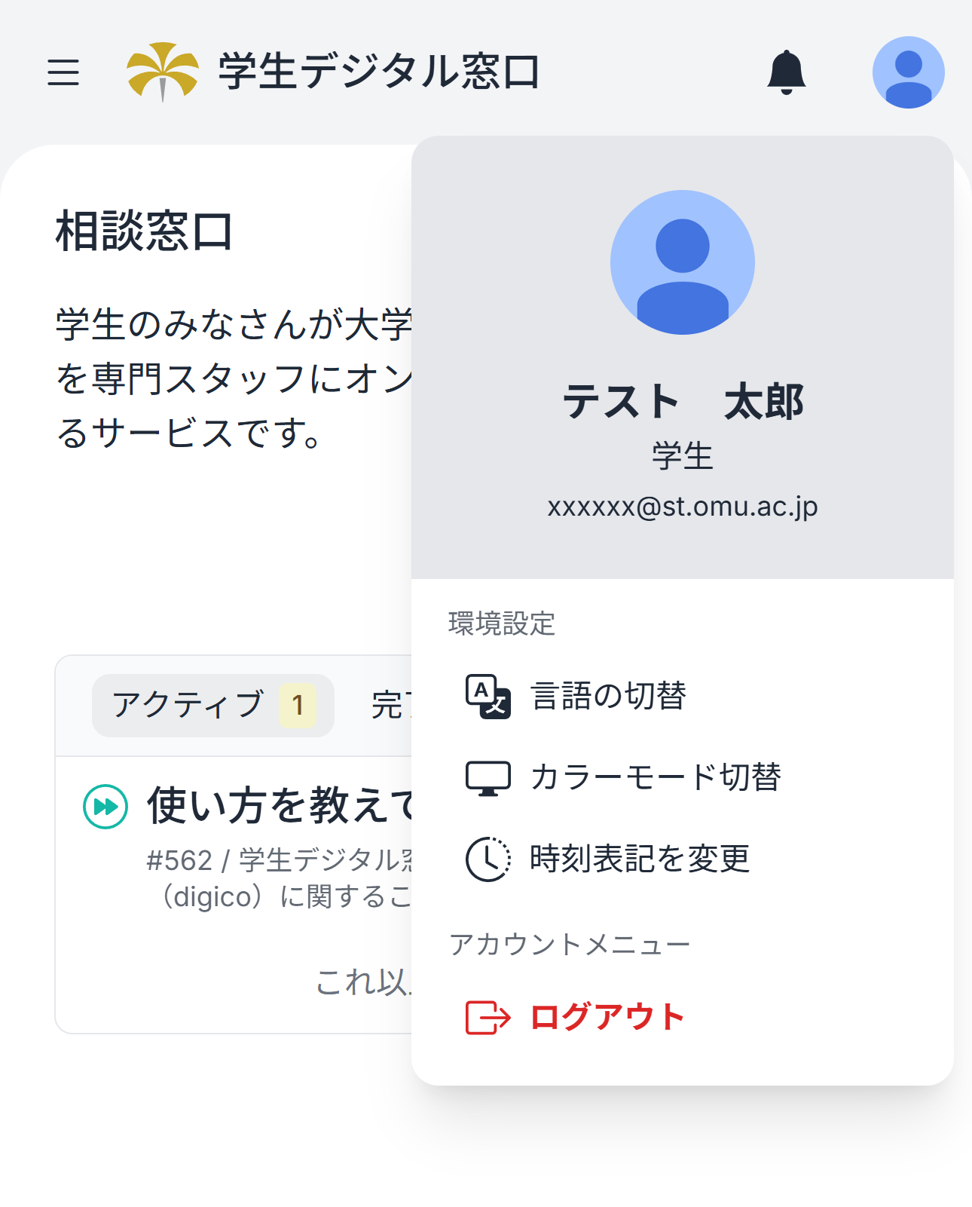Open the notifications bell
Image resolution: width=972 pixels, height=1207 pixels.
(x=786, y=72)
